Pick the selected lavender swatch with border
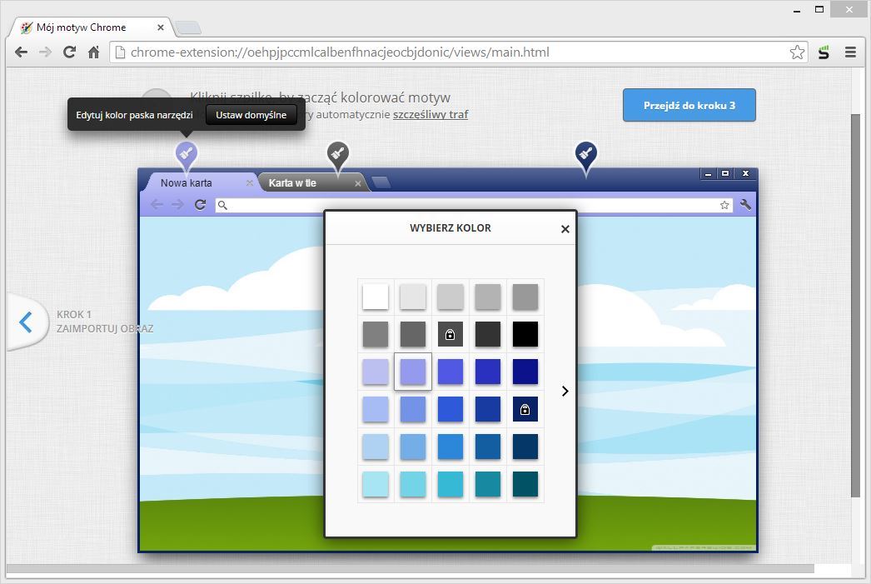871x584 pixels. point(413,372)
